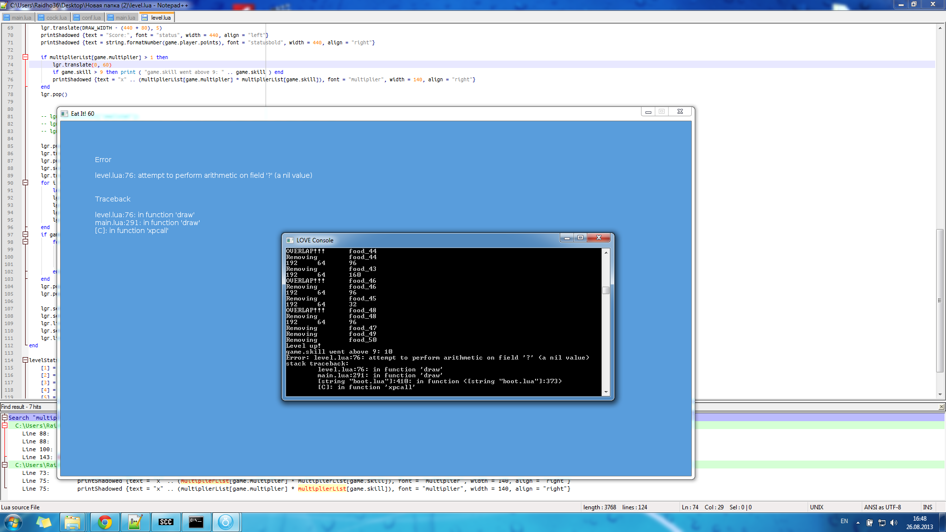
Task: Click the Traceback heading in game window
Action: [x=113, y=199]
